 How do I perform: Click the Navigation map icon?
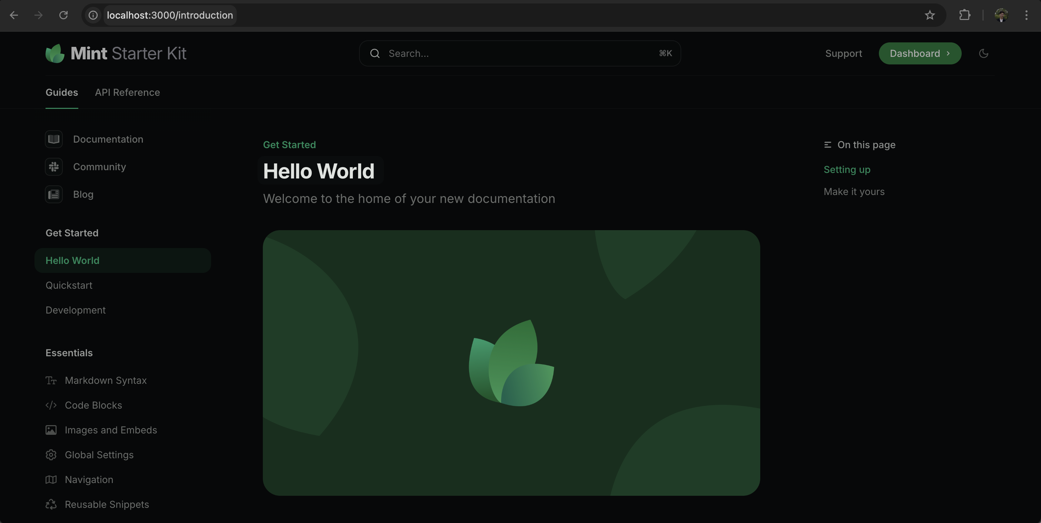(x=51, y=480)
